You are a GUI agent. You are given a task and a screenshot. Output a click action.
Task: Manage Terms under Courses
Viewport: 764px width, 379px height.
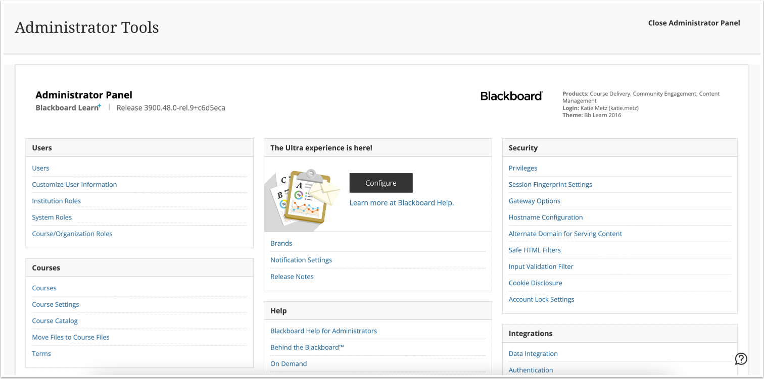[41, 353]
